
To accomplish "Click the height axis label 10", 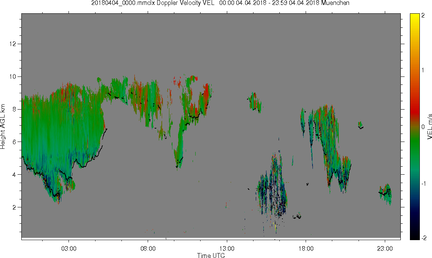I will coord(13,76).
